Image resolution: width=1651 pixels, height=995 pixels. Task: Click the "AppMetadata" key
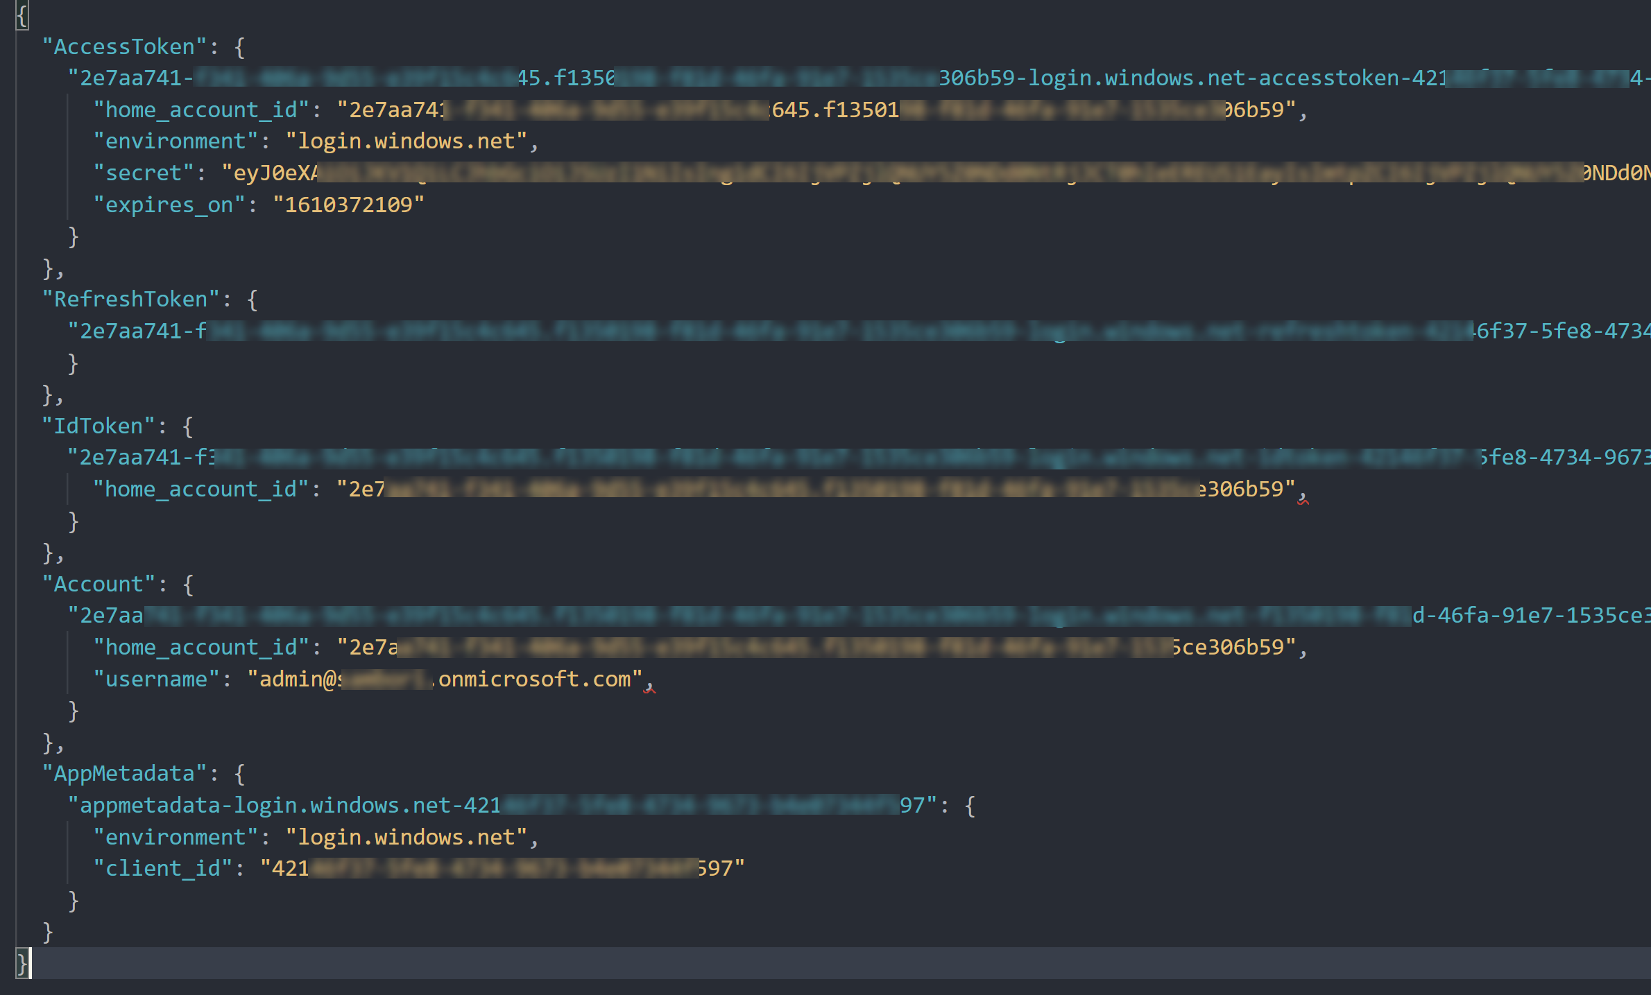pos(125,773)
